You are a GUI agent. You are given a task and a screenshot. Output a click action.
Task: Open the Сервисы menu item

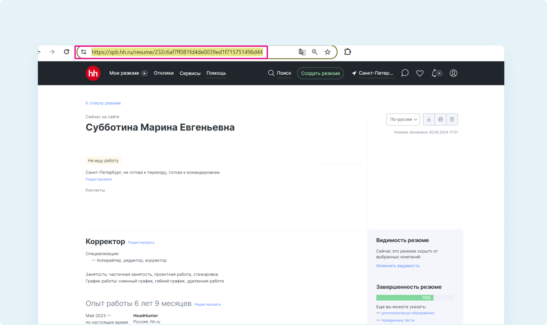(x=190, y=73)
